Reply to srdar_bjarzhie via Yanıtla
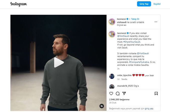 click(x=124, y=79)
